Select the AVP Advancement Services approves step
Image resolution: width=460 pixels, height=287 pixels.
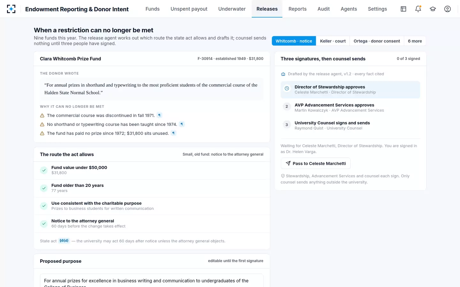[x=350, y=107]
